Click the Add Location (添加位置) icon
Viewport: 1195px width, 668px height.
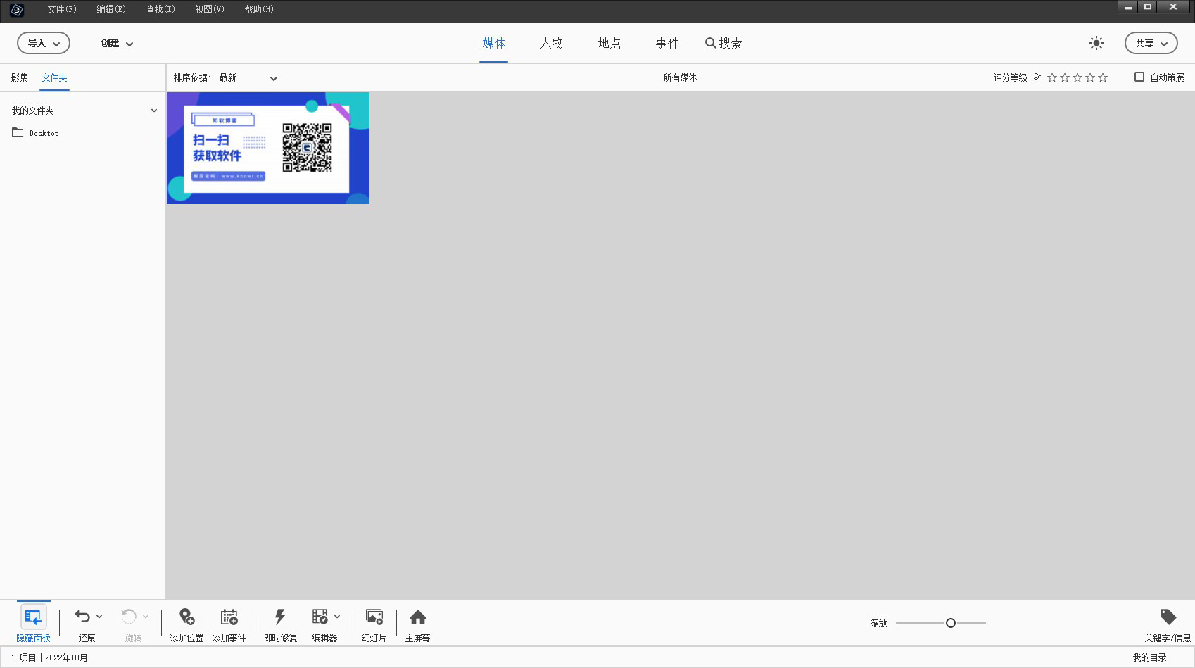pos(186,617)
